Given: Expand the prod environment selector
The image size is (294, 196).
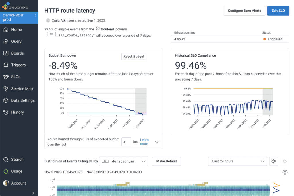Looking at the screenshot, I should [19, 18].
